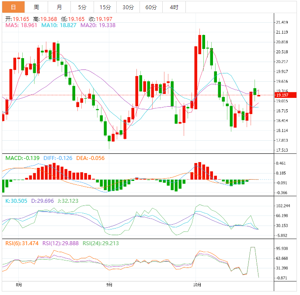Click the MA20: 19.338 label

click(x=98, y=25)
